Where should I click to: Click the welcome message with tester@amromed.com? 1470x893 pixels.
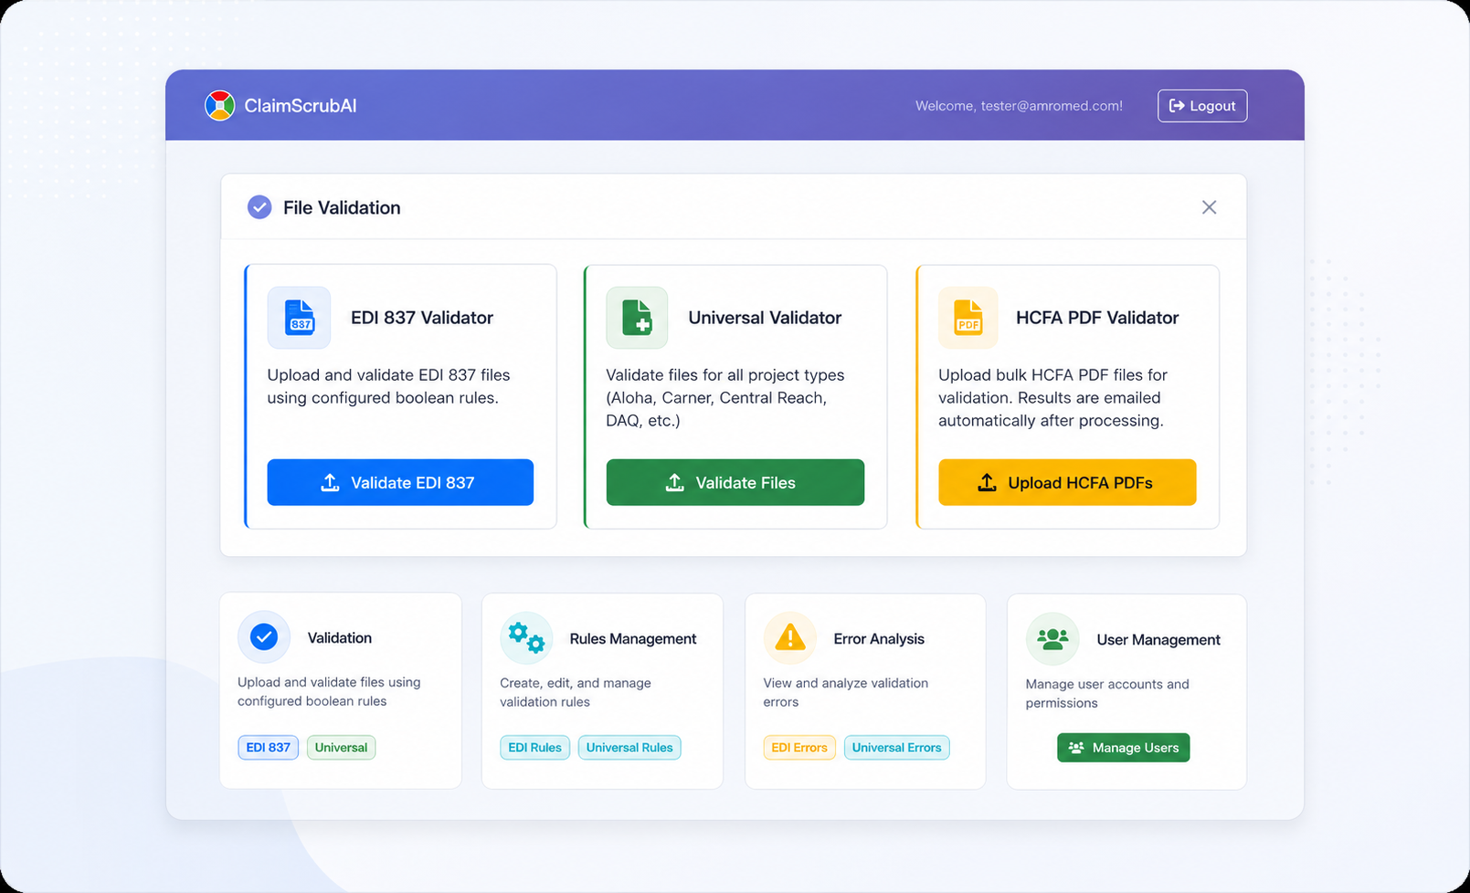click(1019, 106)
